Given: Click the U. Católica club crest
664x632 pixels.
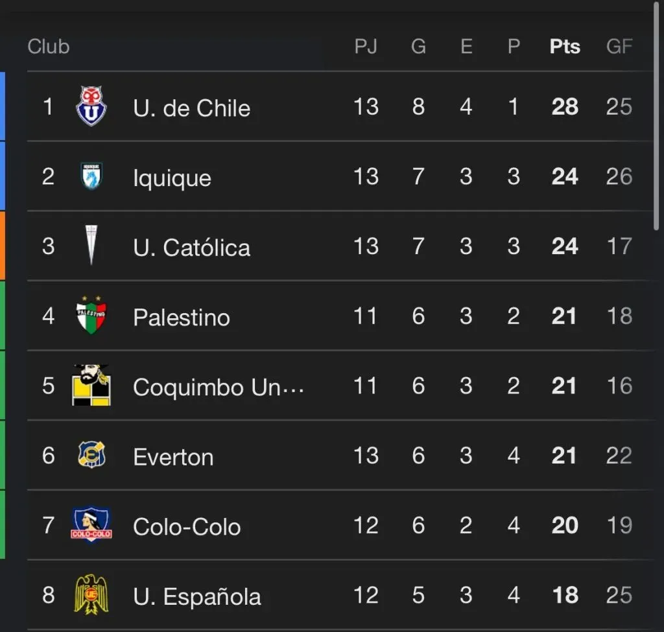Looking at the screenshot, I should coord(91,245).
